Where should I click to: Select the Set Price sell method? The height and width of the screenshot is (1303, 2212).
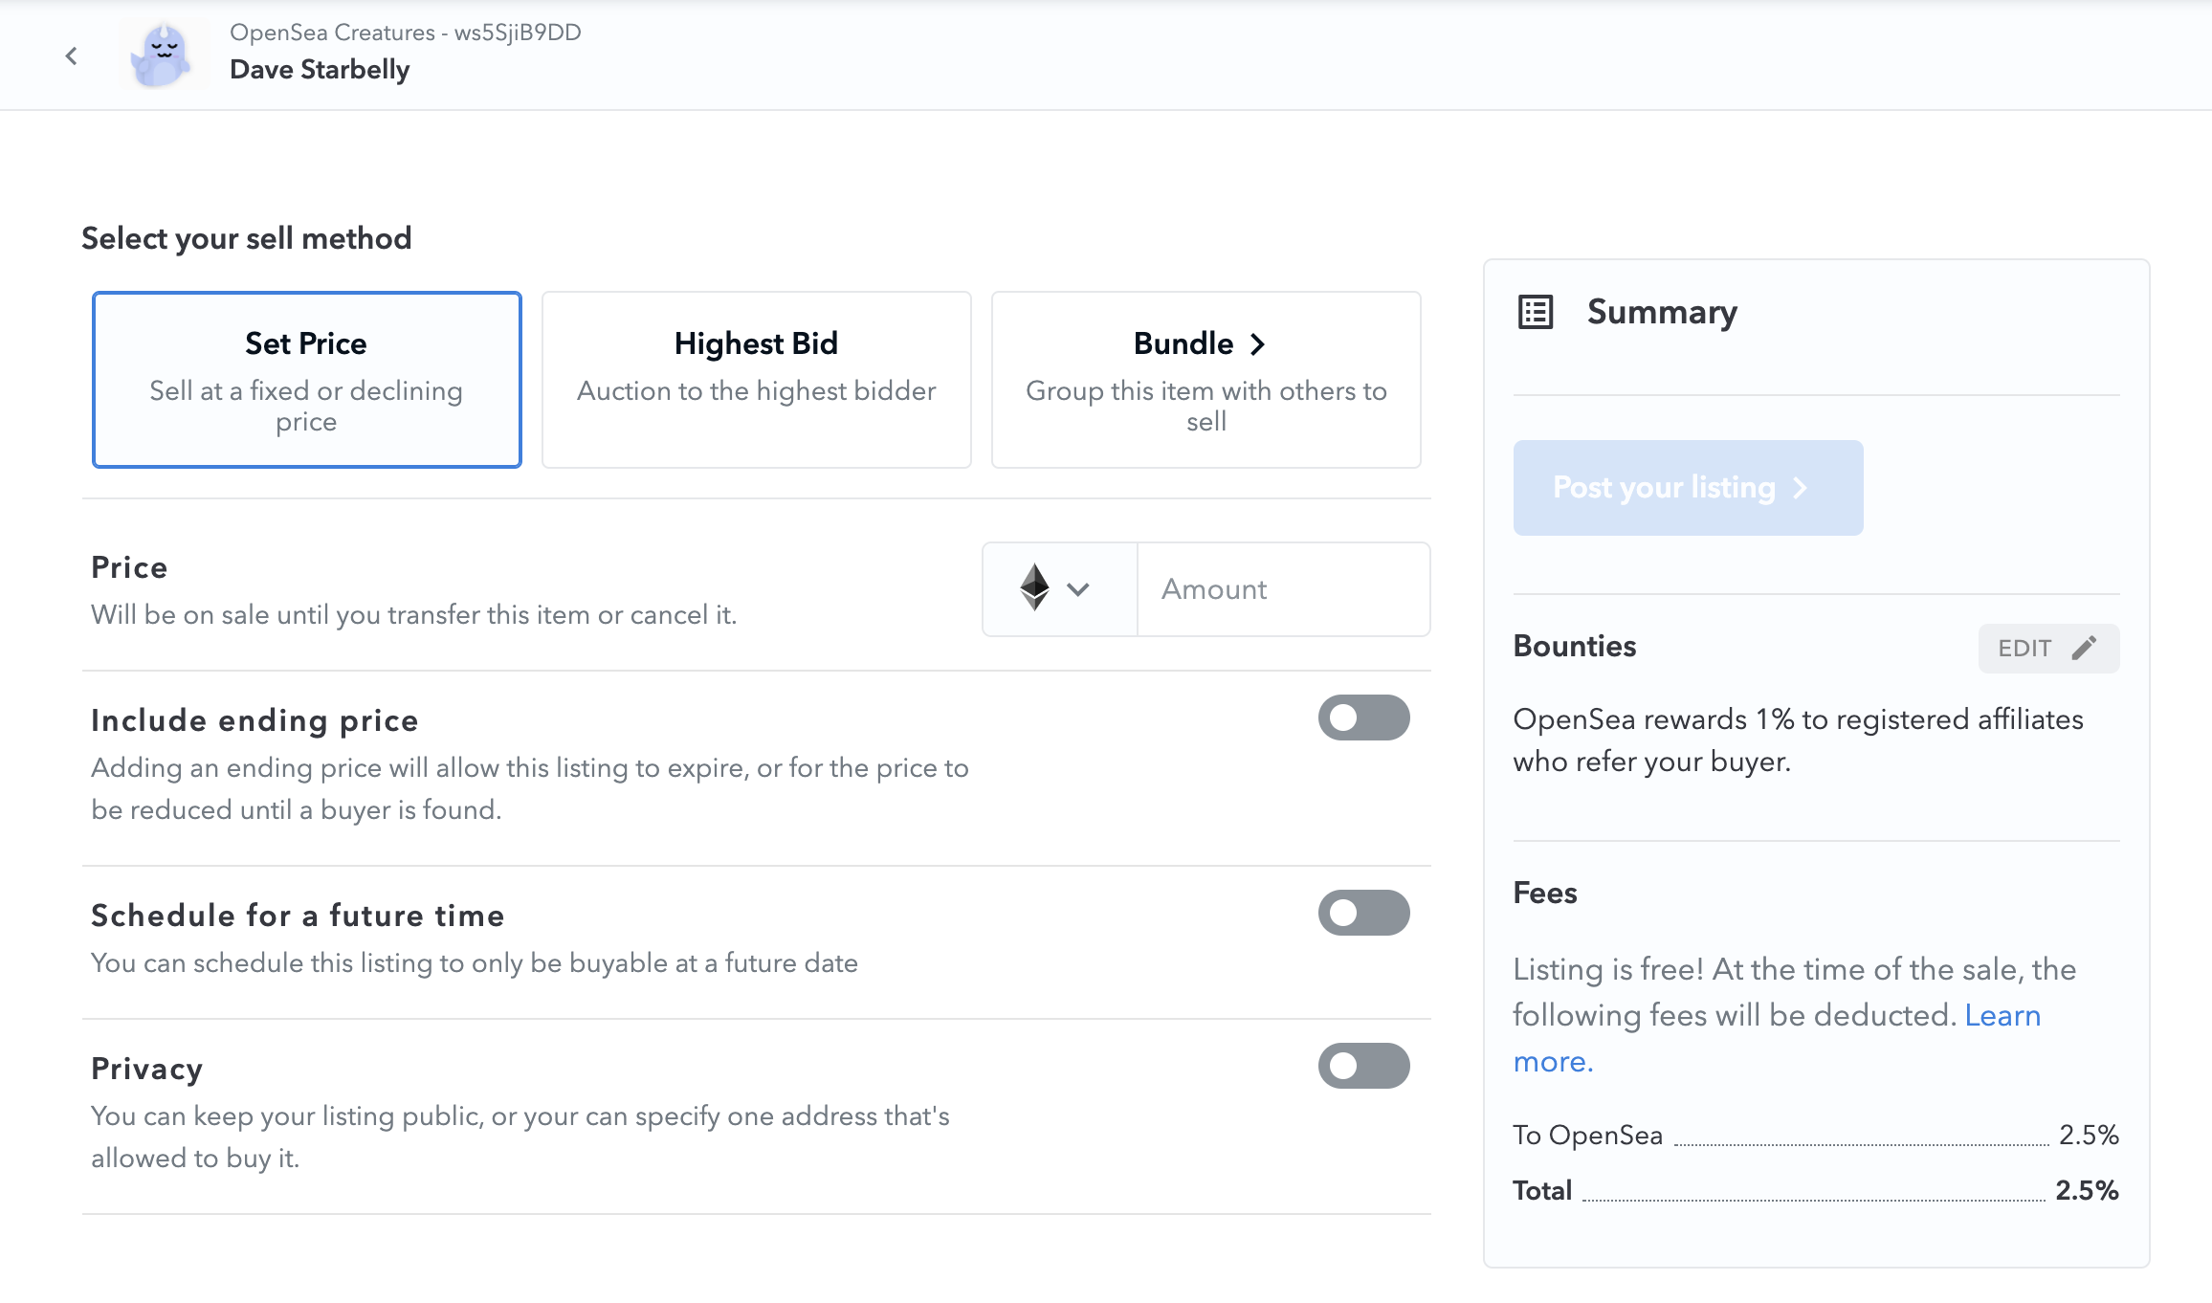(x=306, y=380)
